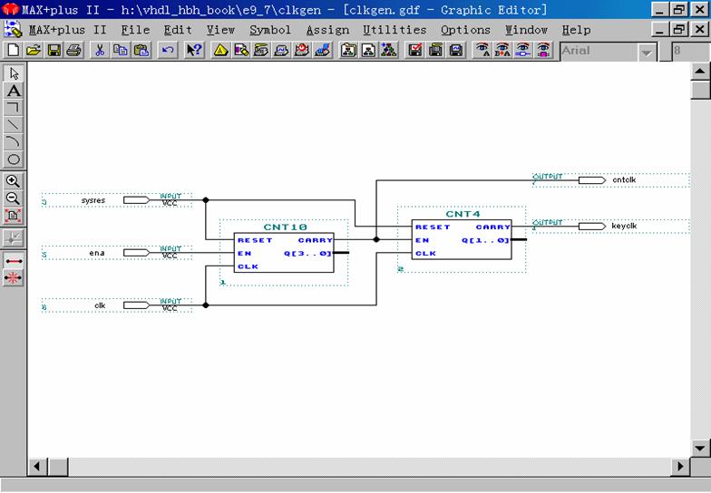Viewport: 711px width, 493px height.
Task: Open the Timing Analyzer toolbar icon
Action: (301, 50)
